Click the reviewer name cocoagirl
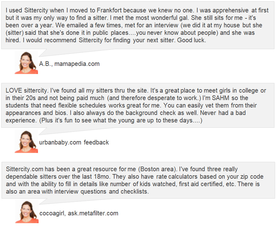Image resolution: width=276 pixels, height=234 pixels. click(53, 213)
